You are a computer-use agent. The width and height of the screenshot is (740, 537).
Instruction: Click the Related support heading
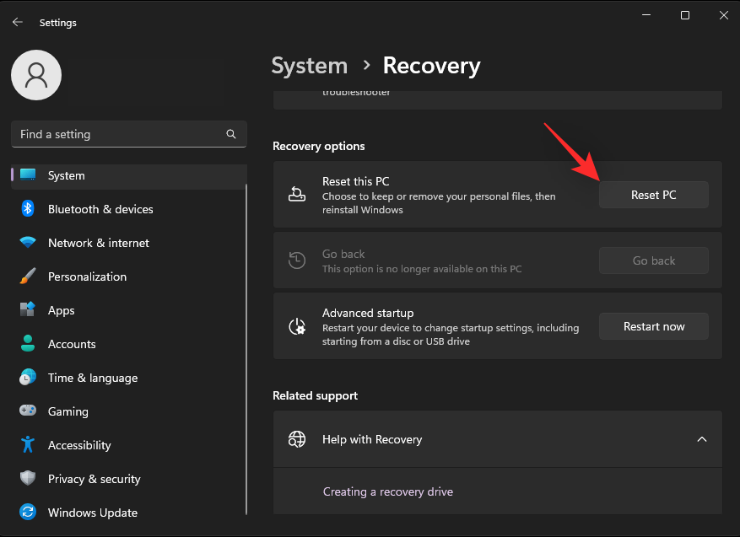tap(316, 395)
